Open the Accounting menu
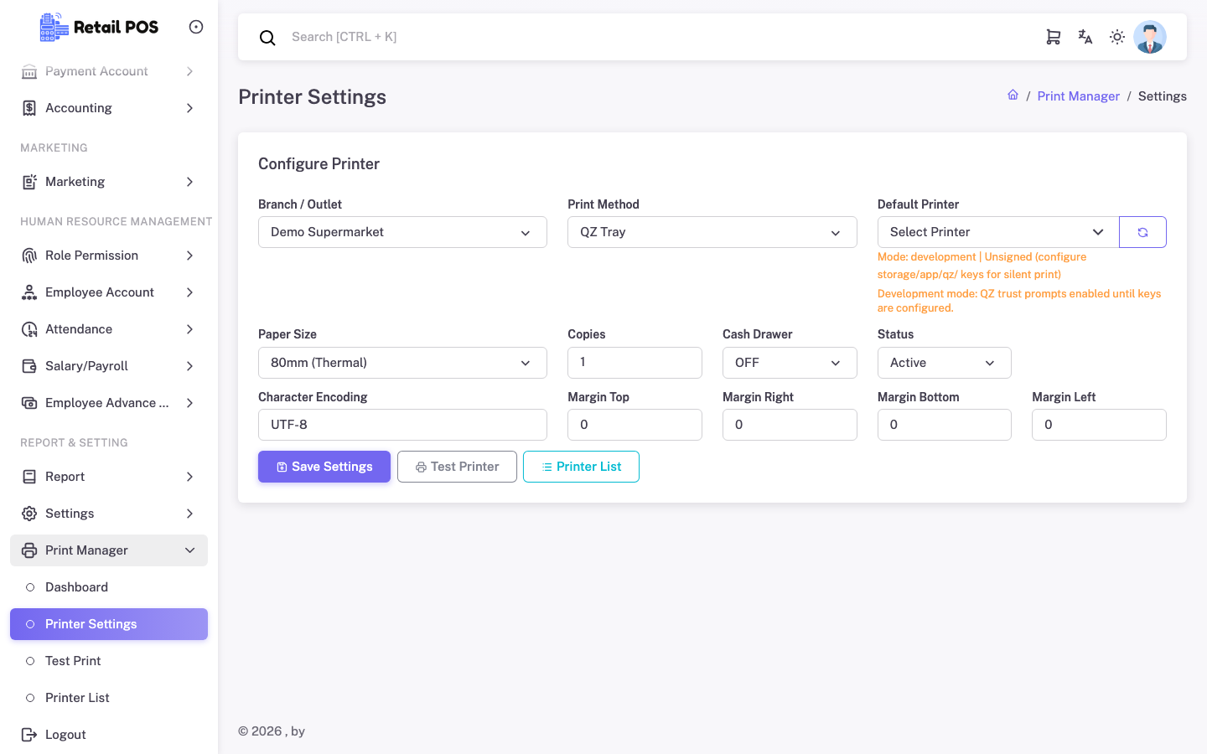This screenshot has height=754, width=1207. tap(109, 108)
